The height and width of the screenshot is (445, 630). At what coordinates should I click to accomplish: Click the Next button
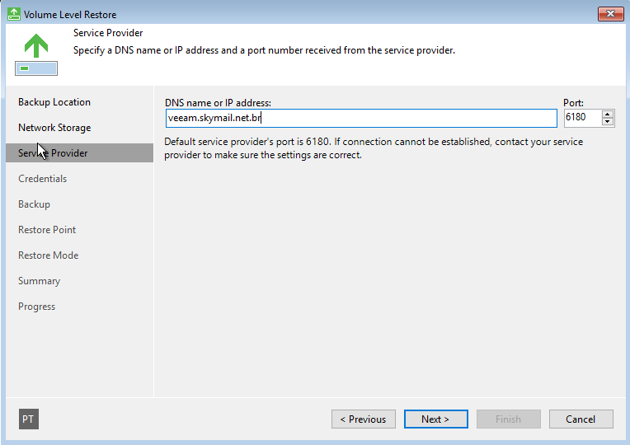(436, 419)
